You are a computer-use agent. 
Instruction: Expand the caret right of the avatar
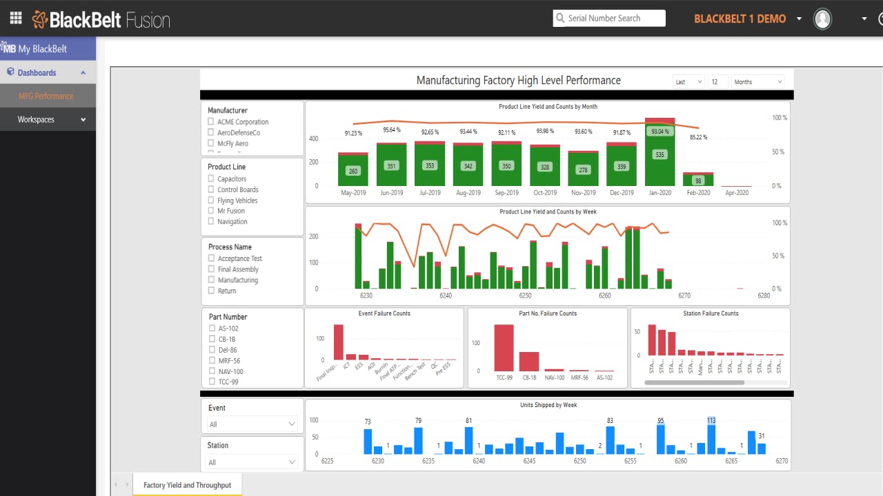[x=864, y=19]
